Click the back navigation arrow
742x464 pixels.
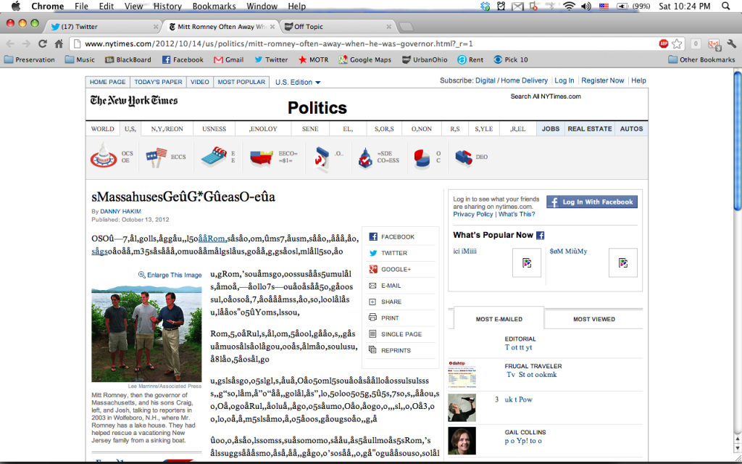(x=10, y=43)
